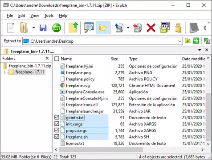Viewport: 212px width, 160px height.
Task: Select the freeplane_bin-1.7.11 tab
Action: click(32, 51)
